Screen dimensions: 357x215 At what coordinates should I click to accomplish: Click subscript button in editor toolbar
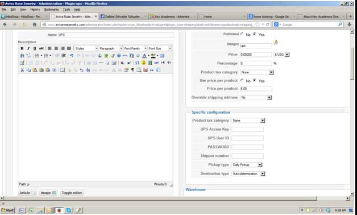click(x=122, y=63)
